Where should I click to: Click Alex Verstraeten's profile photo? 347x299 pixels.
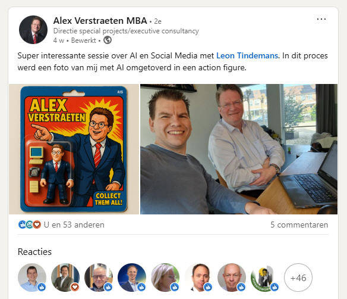(33, 30)
